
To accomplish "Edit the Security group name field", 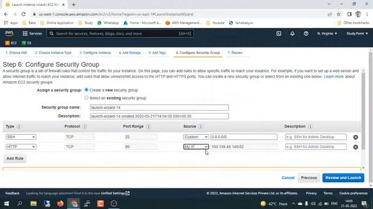I will (159, 107).
